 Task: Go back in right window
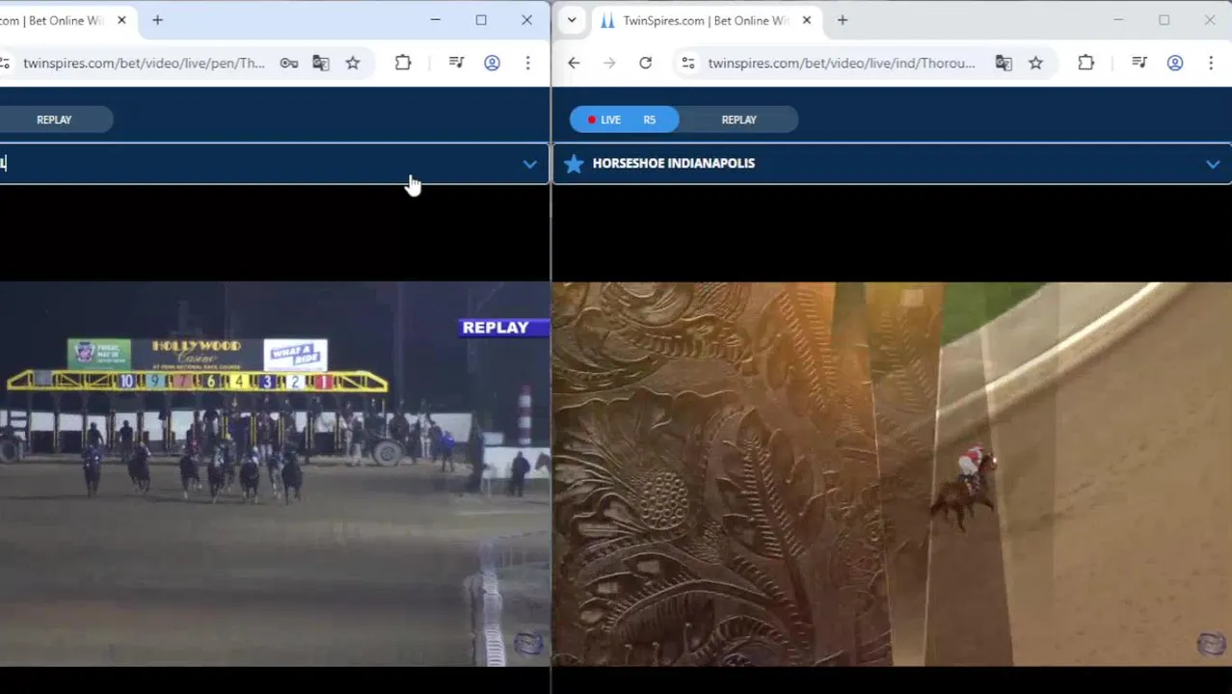click(x=574, y=63)
